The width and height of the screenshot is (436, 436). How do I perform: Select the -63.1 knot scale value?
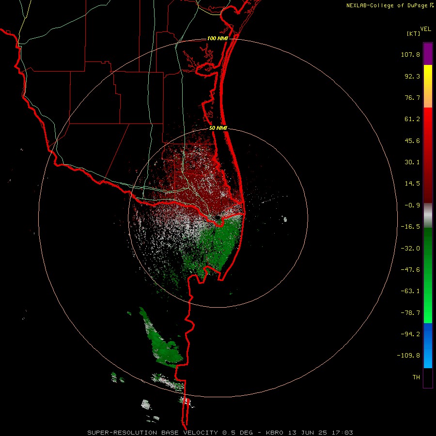(x=410, y=291)
